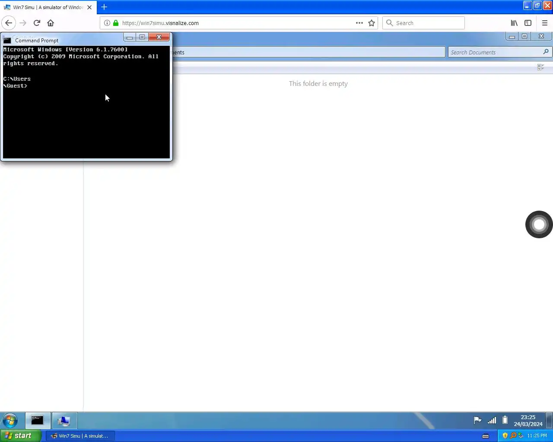Open page actions three-dot menu
This screenshot has width=553, height=442.
(359, 23)
